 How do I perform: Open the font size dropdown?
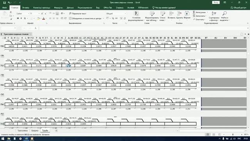pyautogui.click(x=39, y=14)
